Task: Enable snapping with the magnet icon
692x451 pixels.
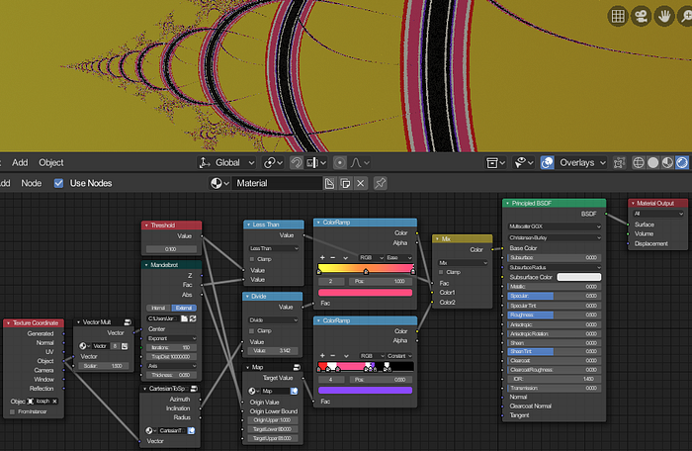Action: [x=297, y=163]
